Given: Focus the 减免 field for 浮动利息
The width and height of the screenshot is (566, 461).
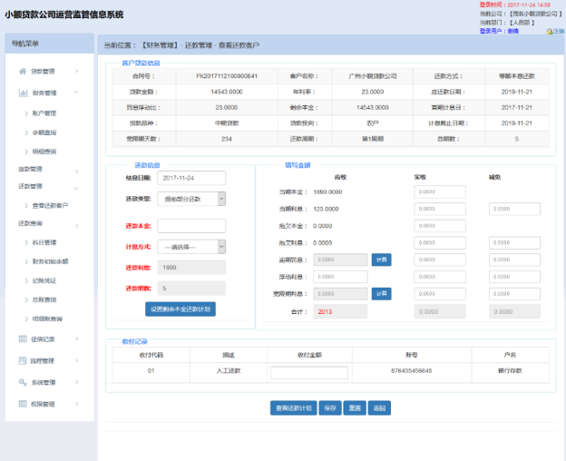Looking at the screenshot, I should (x=514, y=277).
